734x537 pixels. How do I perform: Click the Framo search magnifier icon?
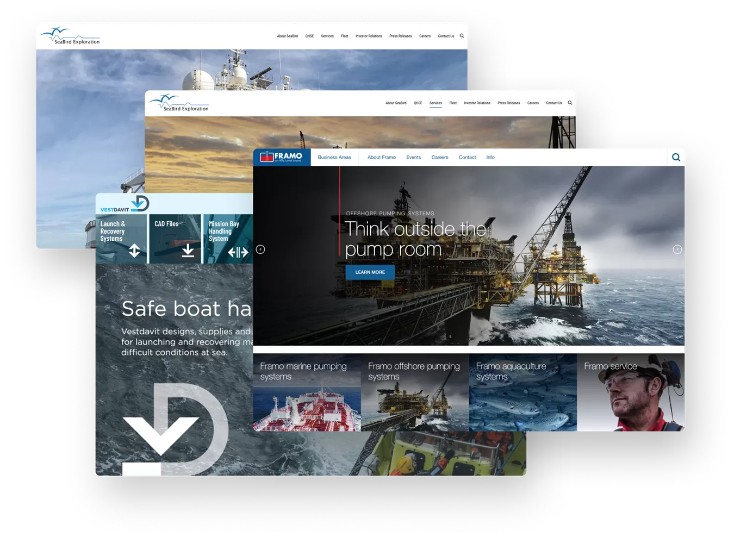pyautogui.click(x=676, y=158)
